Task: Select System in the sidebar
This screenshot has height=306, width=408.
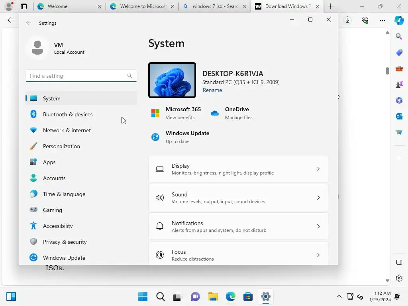Action: pyautogui.click(x=81, y=98)
